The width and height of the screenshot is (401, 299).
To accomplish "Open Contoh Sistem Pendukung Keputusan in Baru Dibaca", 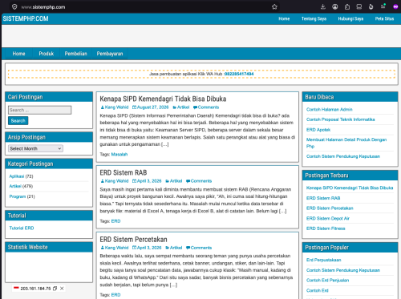I will pos(343,156).
